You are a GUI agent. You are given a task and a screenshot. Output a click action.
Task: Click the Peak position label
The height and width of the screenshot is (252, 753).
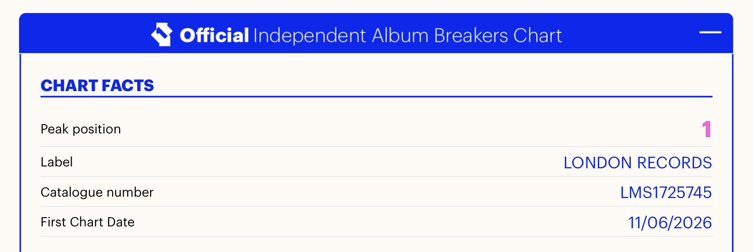pos(81,129)
